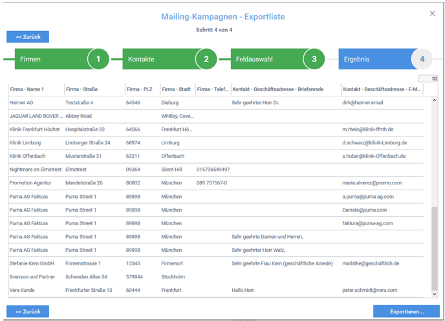445x321 pixels.
Task: Click the step 3 circle icon
Action: pos(314,59)
